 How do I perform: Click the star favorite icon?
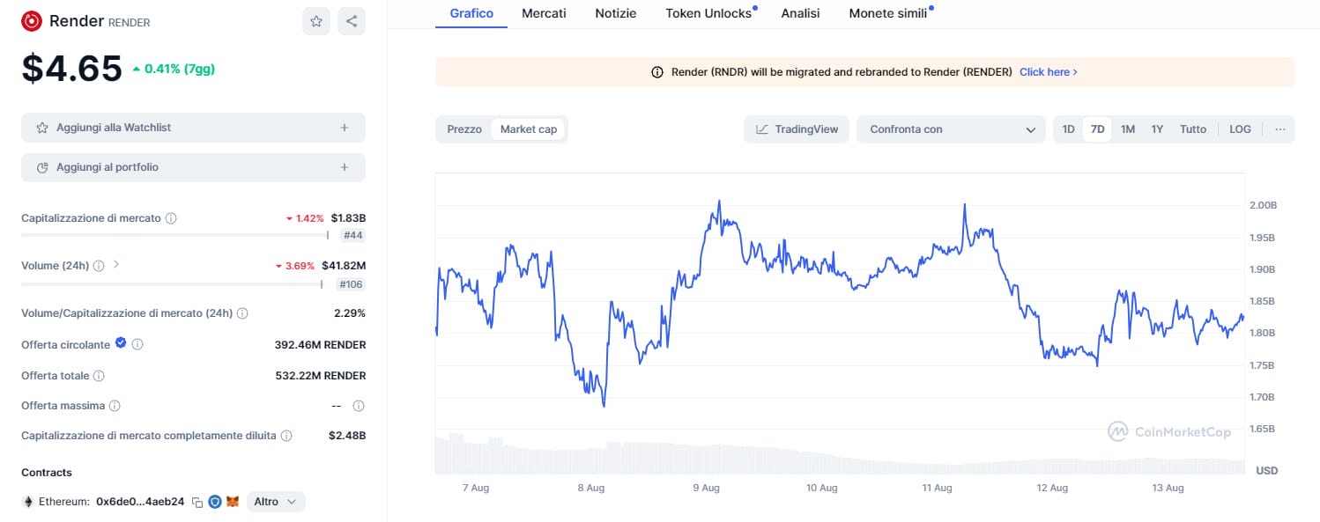coord(315,21)
